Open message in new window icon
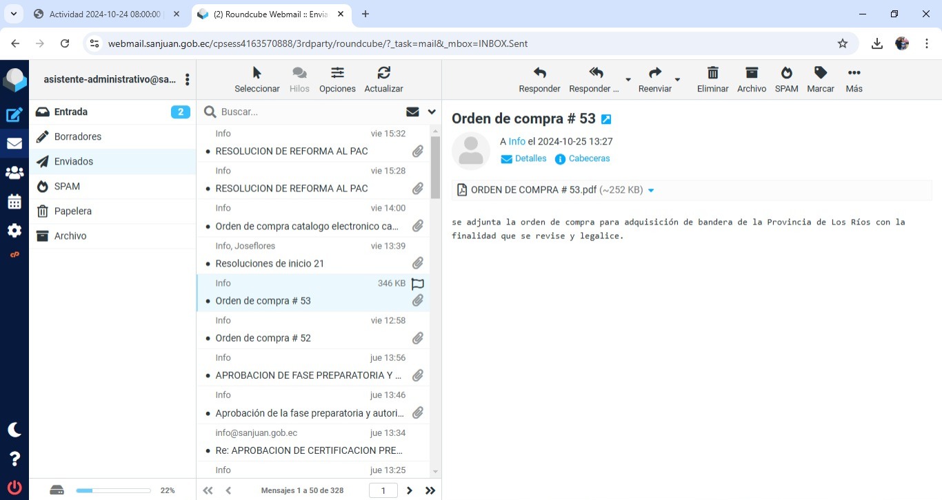This screenshot has width=942, height=500. tap(606, 119)
